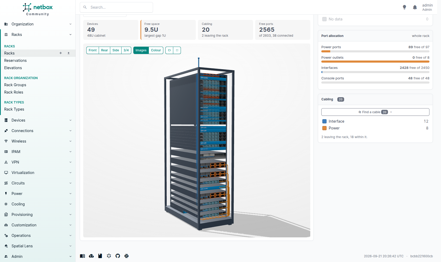The height and width of the screenshot is (262, 441).
Task: Toggle the light/dark mode bulb icon
Action: 405,7
